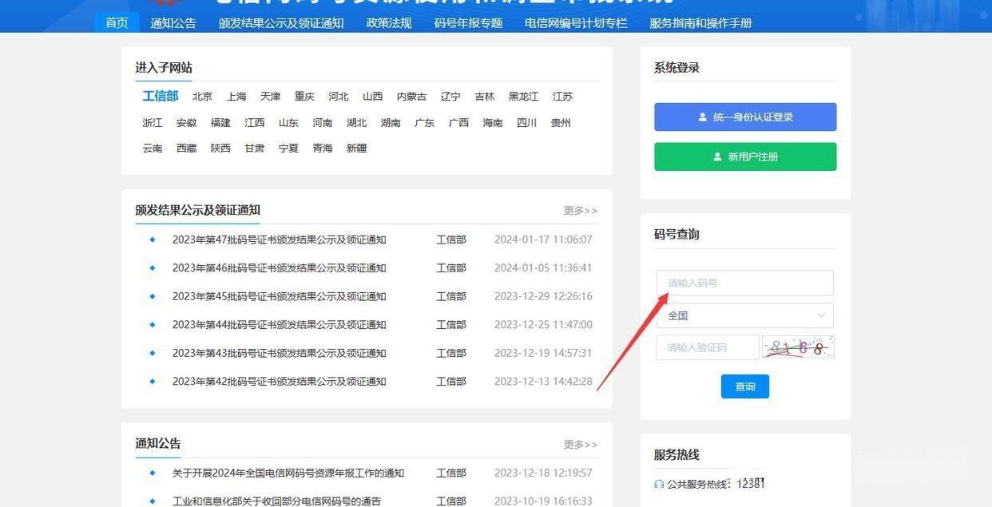Open 2023年第46批码号证书颁发结果公示 notice

coord(280,268)
